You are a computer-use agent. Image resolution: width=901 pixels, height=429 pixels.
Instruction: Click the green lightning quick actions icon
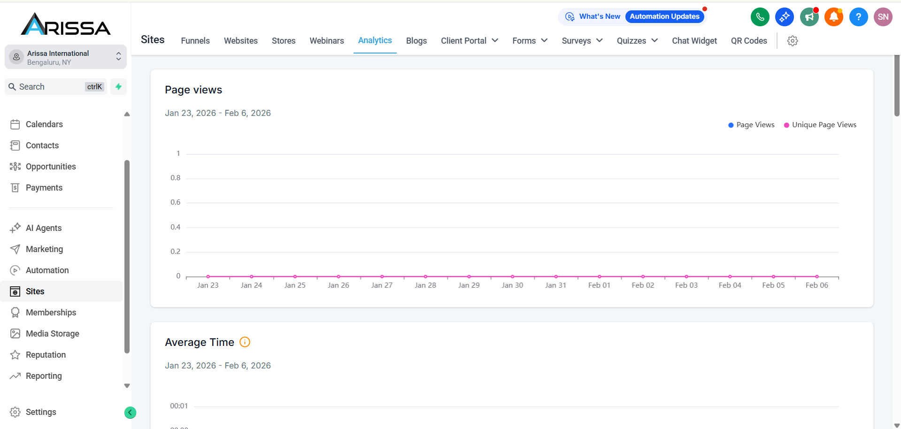click(118, 87)
